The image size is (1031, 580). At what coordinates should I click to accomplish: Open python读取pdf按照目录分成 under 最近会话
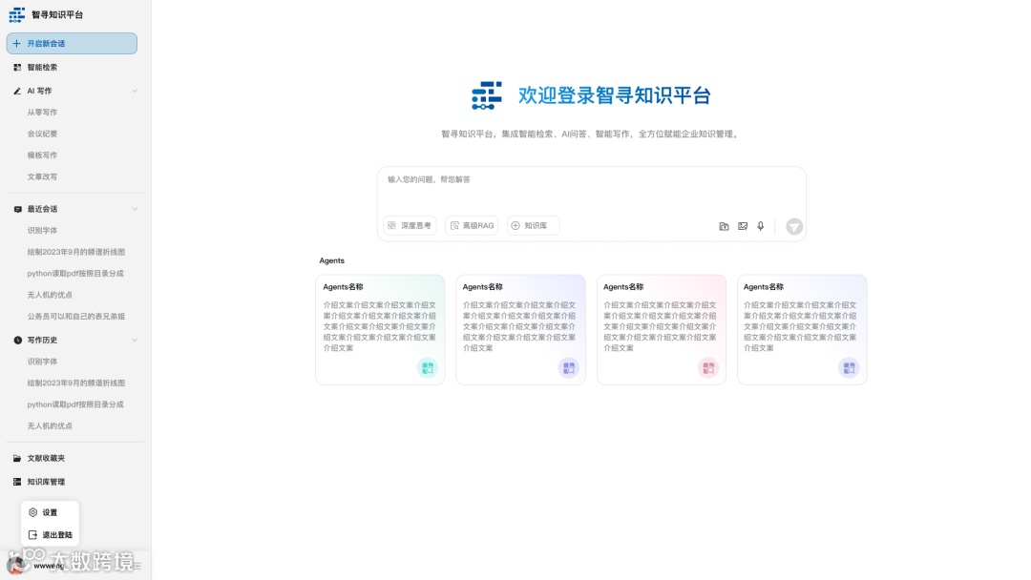click(x=75, y=273)
